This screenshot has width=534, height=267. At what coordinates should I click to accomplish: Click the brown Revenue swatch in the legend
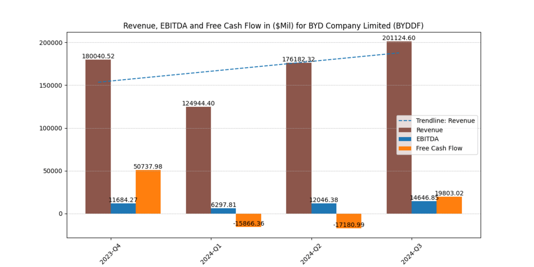406,130
